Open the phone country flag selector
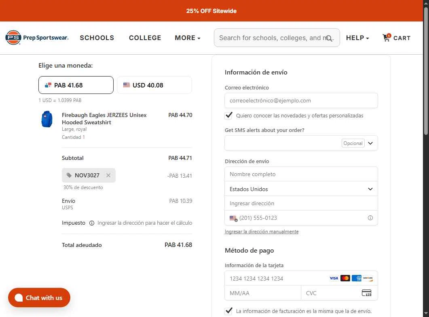 [x=233, y=218]
